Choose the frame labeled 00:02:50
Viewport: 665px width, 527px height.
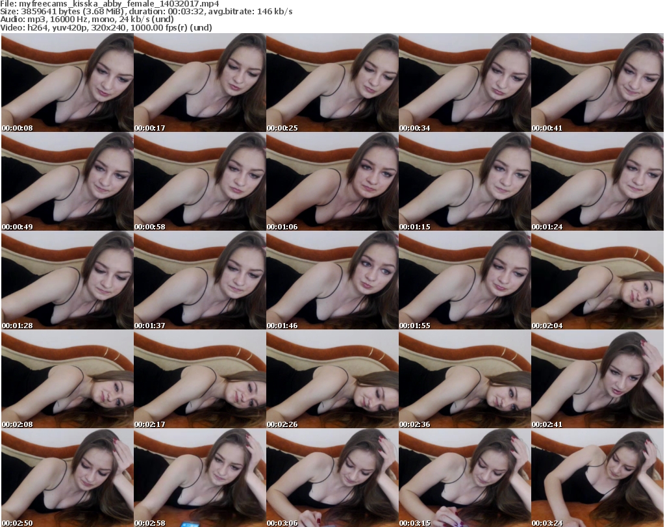point(68,478)
